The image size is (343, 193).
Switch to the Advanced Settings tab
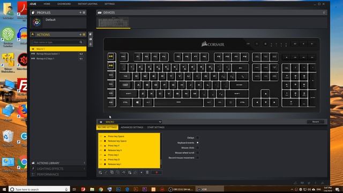(x=132, y=128)
